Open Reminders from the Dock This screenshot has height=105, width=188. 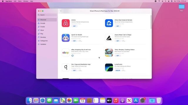[x=96, y=101]
